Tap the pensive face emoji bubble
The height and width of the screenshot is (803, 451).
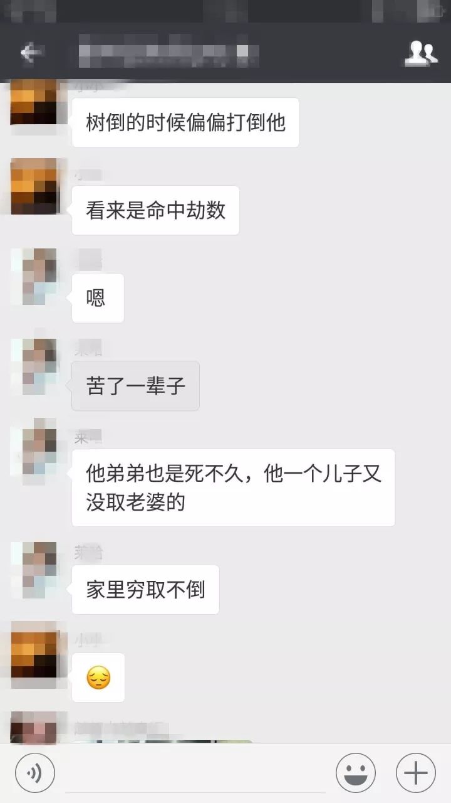pyautogui.click(x=98, y=678)
